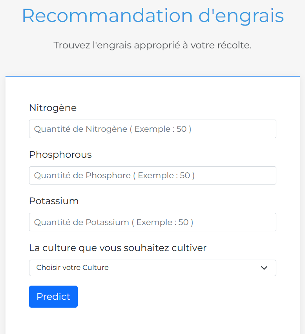Screen dimensions: 305x334
Task: Open the 'Choisir votre Culture' dropdown
Action: point(152,268)
